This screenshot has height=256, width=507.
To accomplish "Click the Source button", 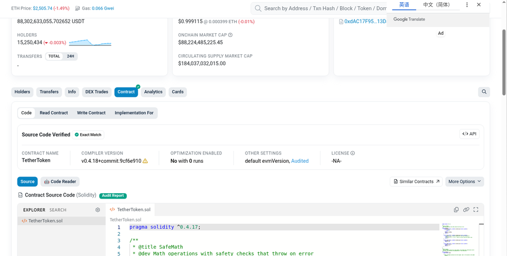I will [x=27, y=182].
